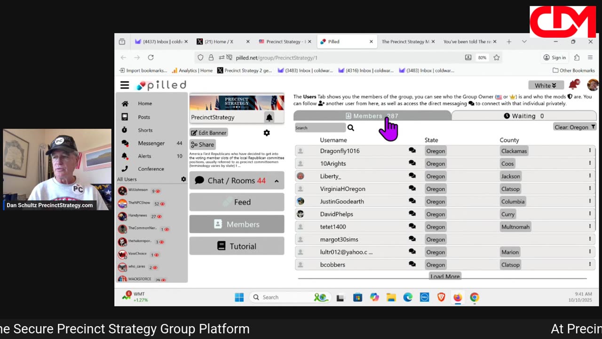Screen dimensions: 602x339
Task: Open the red notifications bell in header
Action: click(573, 85)
